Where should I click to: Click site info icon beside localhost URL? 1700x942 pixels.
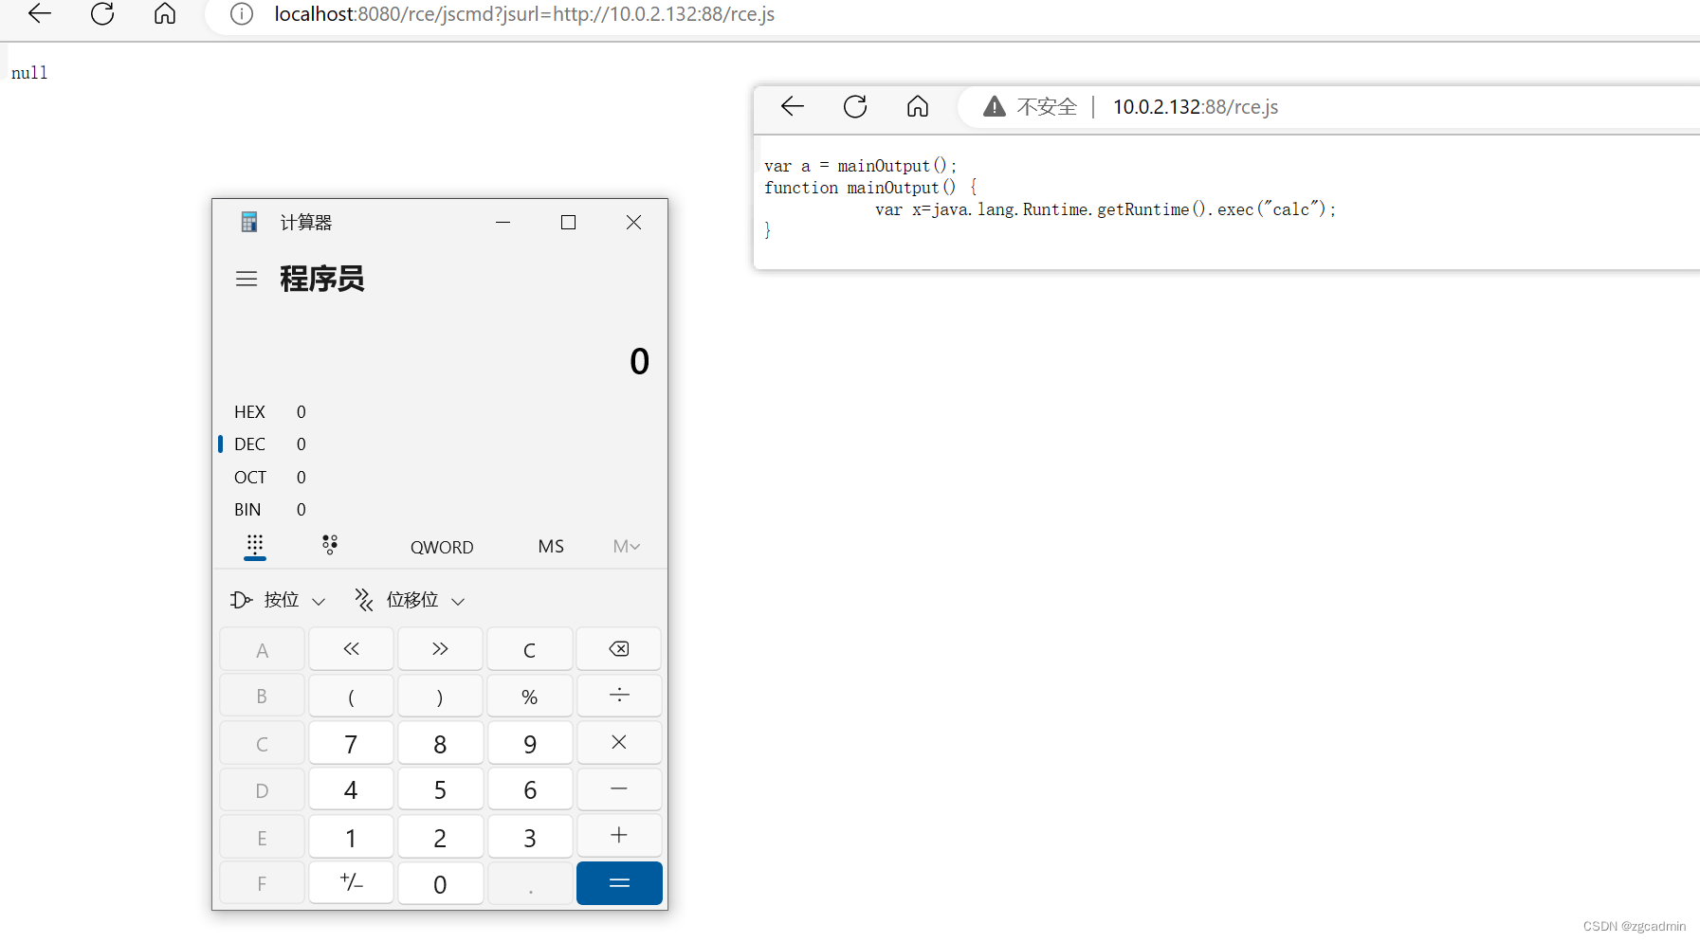[x=242, y=14]
